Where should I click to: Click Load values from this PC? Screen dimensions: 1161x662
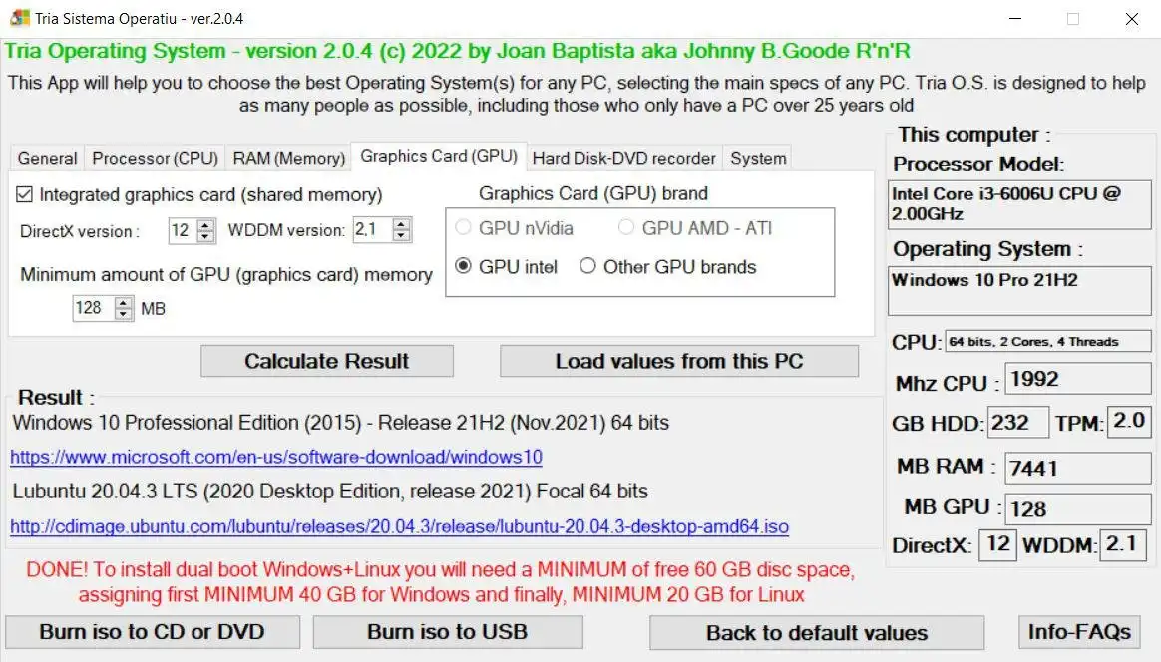tap(679, 361)
